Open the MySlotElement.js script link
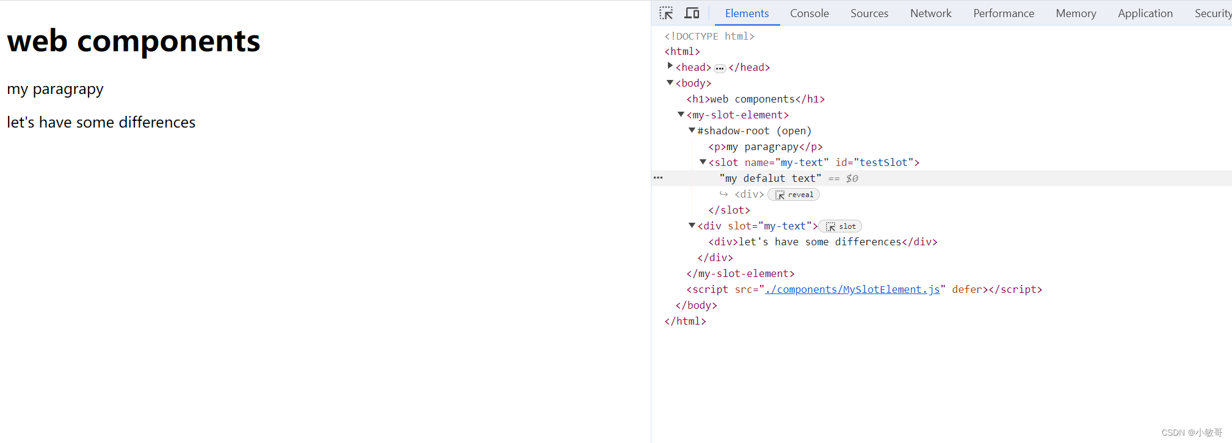This screenshot has height=443, width=1232. (x=852, y=289)
